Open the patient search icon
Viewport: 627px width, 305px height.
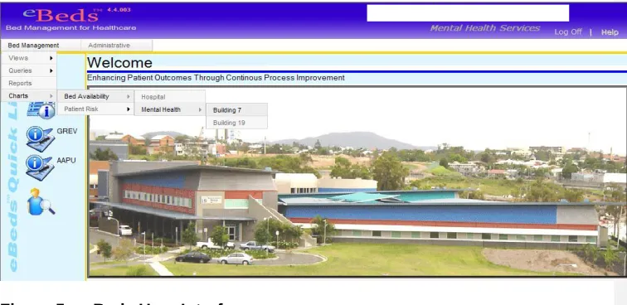(41, 202)
